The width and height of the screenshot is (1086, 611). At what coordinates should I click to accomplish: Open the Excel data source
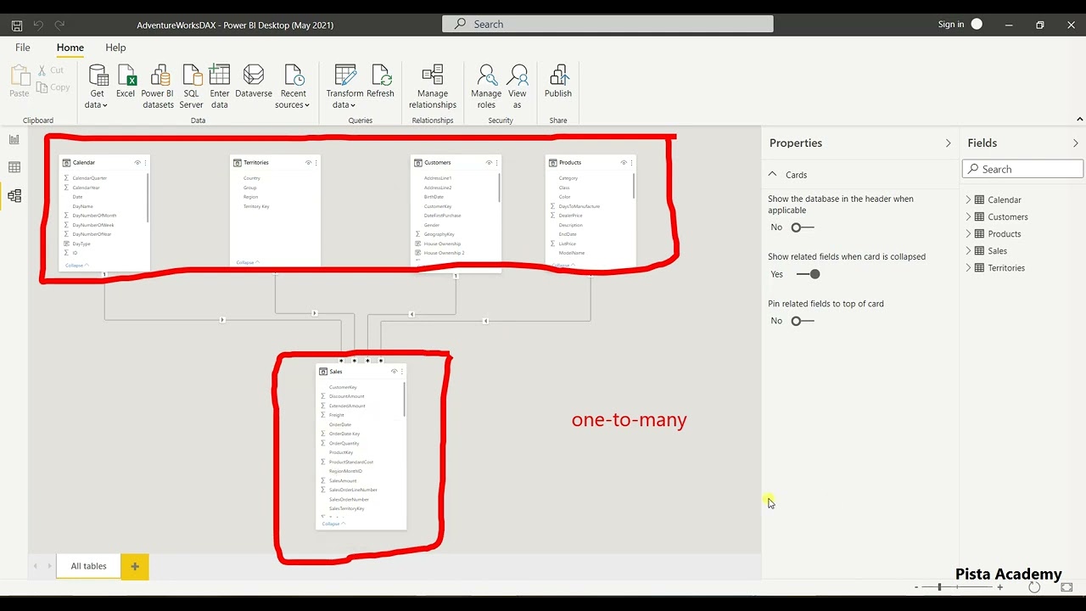pos(126,81)
